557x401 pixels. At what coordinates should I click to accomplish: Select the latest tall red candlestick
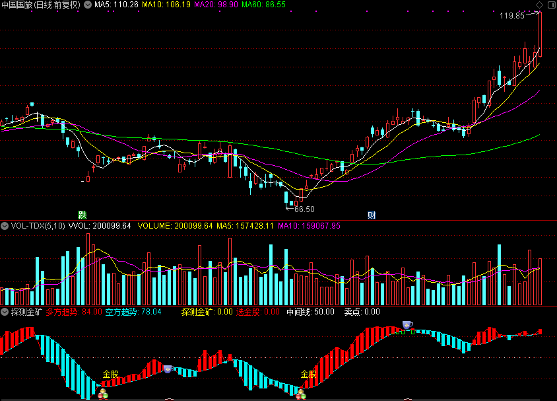click(x=541, y=34)
